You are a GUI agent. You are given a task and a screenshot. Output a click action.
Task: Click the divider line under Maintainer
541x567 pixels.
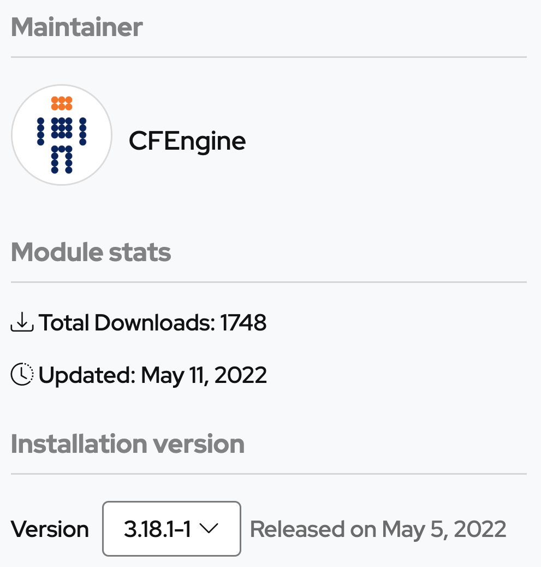coord(269,57)
